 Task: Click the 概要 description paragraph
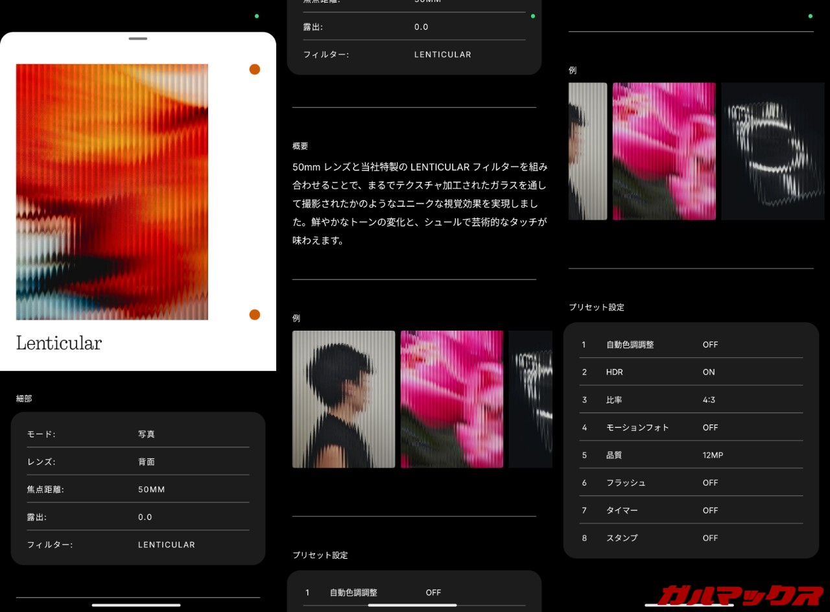click(x=420, y=204)
